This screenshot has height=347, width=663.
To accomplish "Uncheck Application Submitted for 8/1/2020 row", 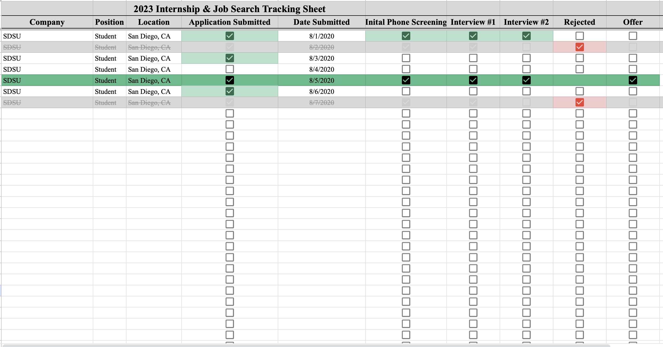I will 230,36.
